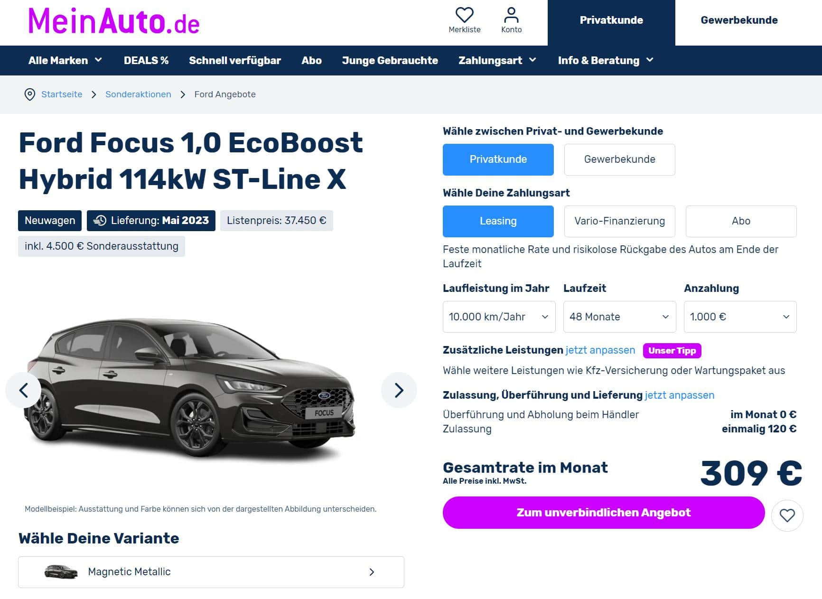This screenshot has height=599, width=822.
Task: Open Junge Gebrauchte menu item
Action: (390, 60)
